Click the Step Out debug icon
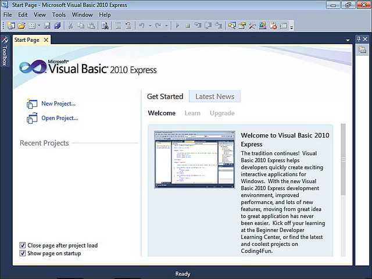 tap(219, 26)
